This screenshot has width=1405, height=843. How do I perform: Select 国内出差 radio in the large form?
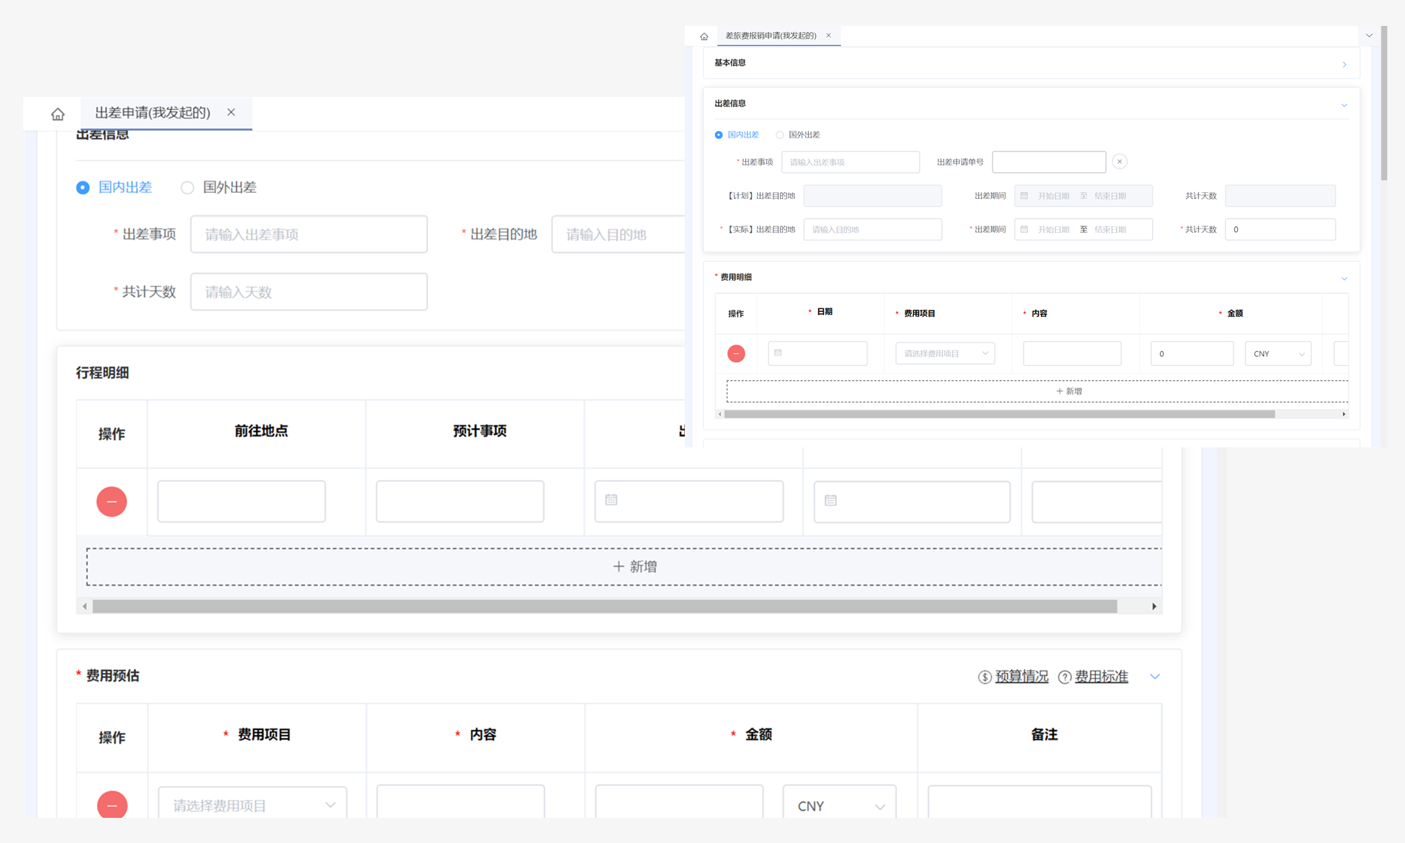coord(84,188)
